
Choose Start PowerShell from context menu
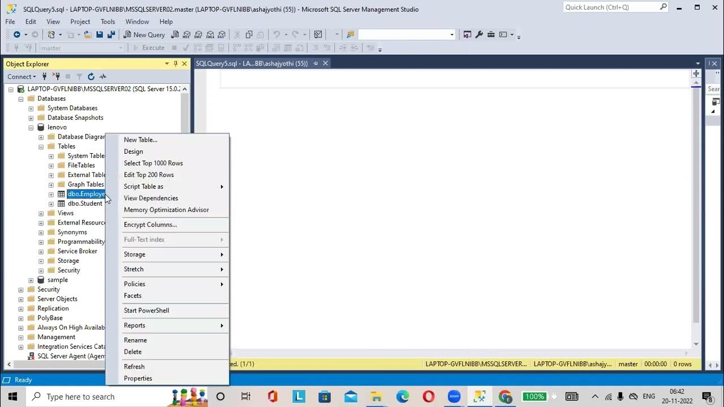click(167, 310)
